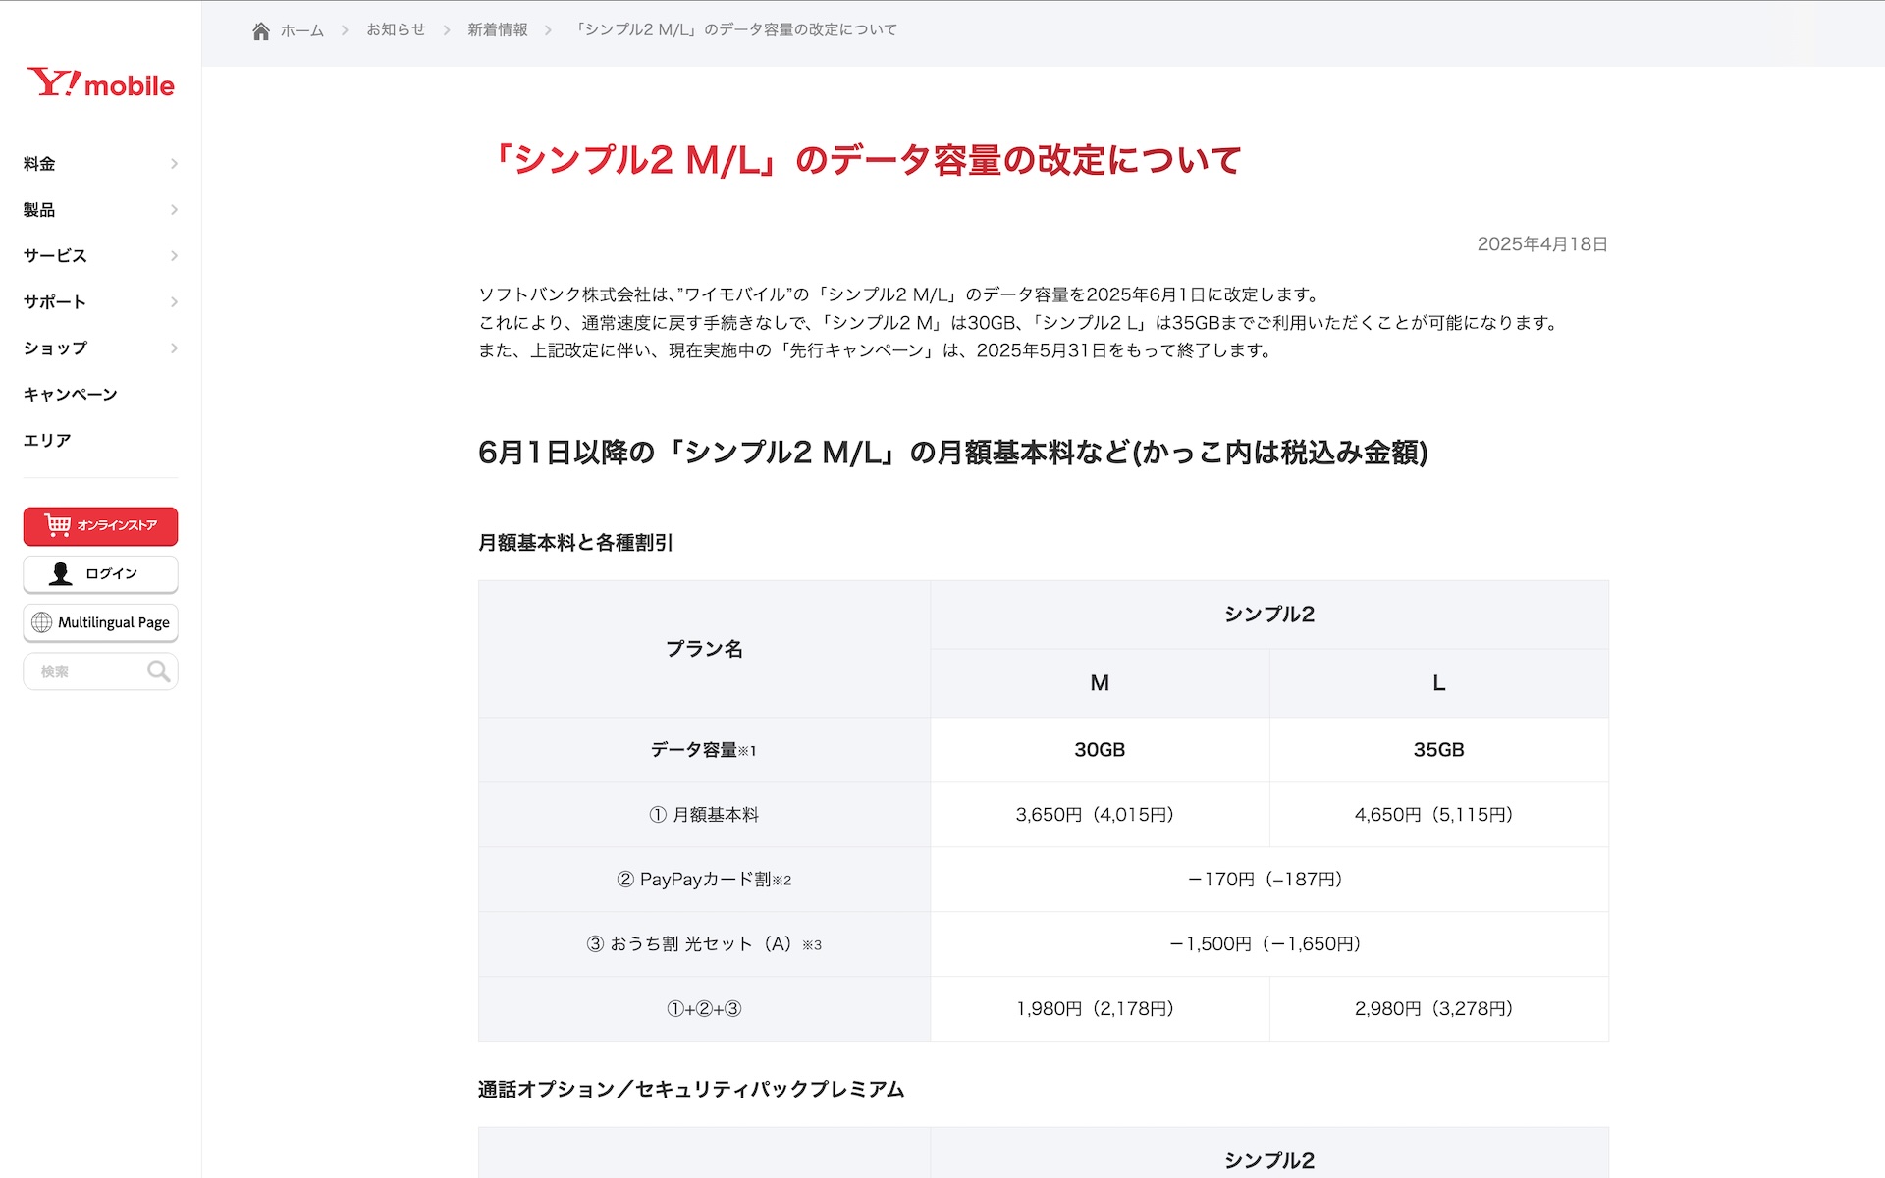Open the エリア menu item
This screenshot has height=1178, width=1885.
click(x=47, y=441)
